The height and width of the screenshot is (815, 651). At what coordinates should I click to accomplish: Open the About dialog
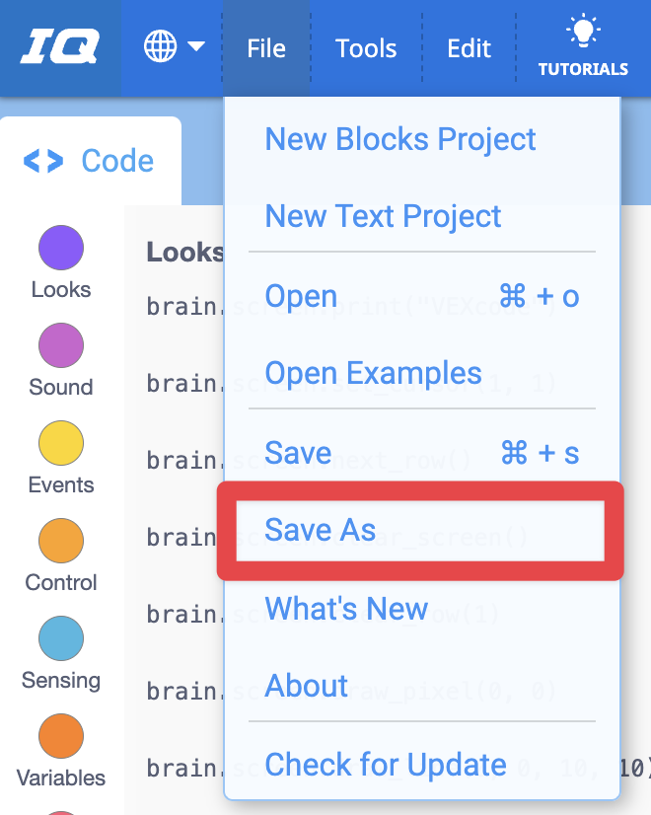tap(306, 686)
